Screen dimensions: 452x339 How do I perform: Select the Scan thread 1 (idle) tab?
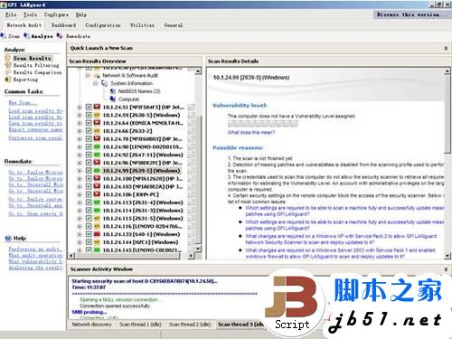click(x=140, y=325)
